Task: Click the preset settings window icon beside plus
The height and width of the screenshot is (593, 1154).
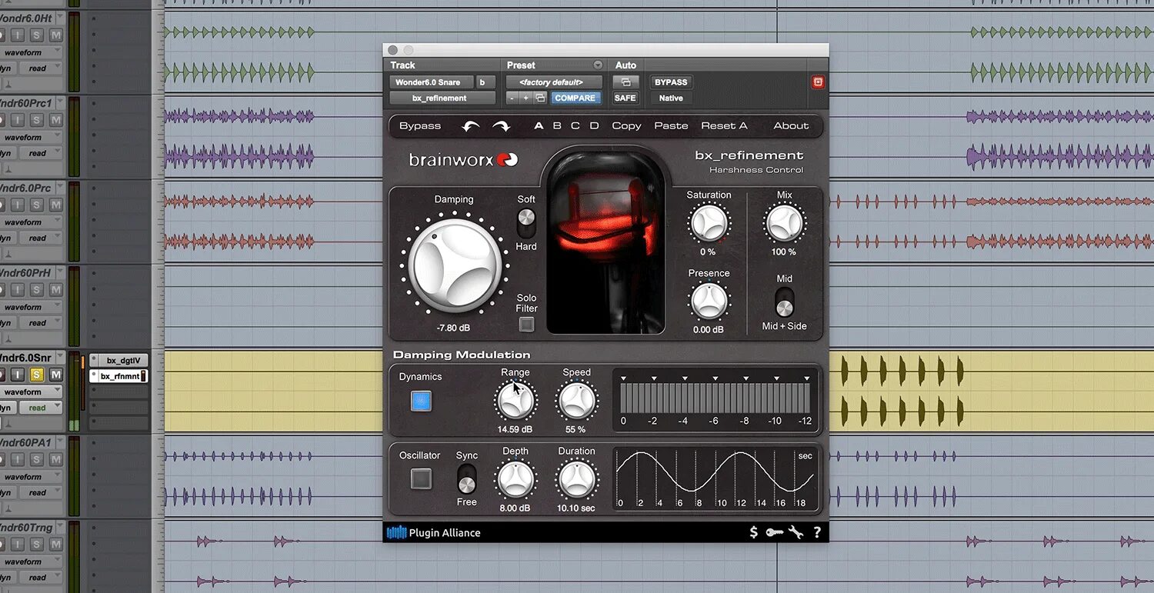Action: [540, 98]
